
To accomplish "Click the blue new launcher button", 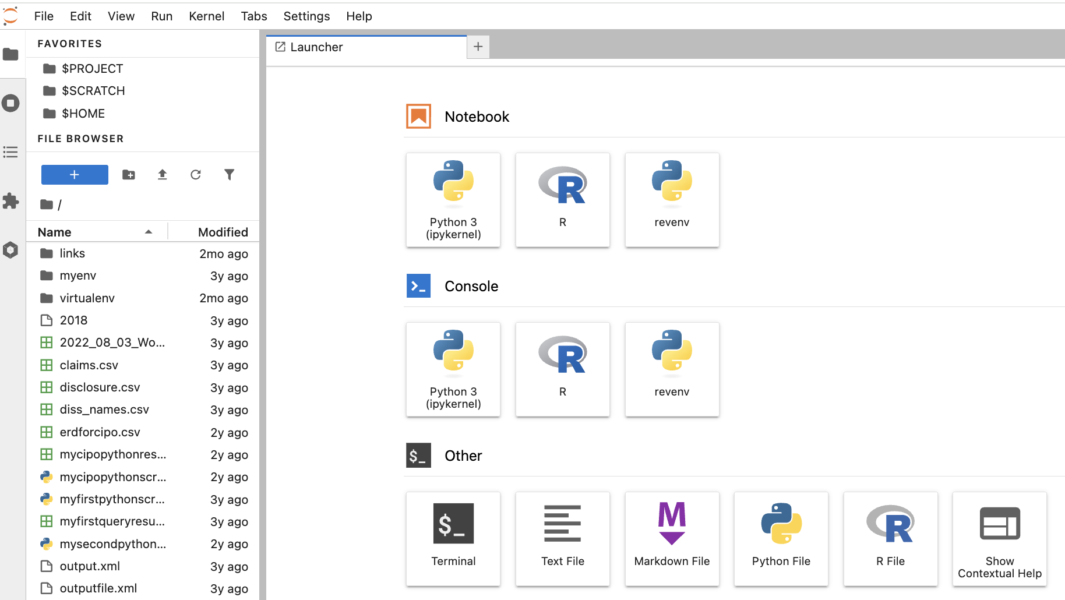I will click(75, 175).
